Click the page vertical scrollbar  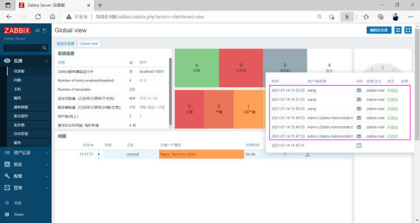pos(417,84)
